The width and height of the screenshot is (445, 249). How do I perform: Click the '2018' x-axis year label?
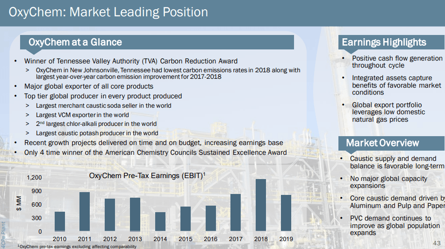click(261, 239)
